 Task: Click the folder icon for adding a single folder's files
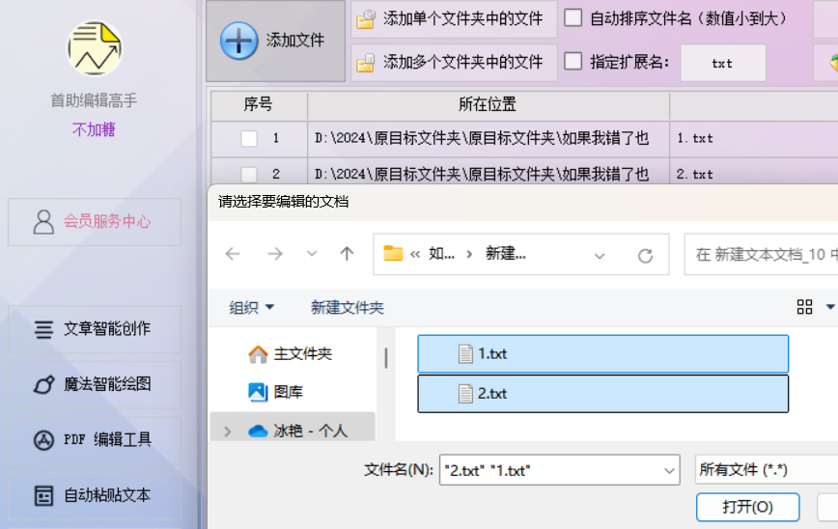pos(366,18)
